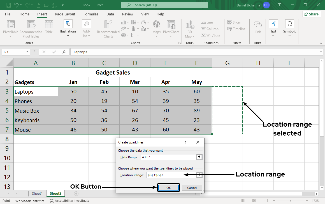
Task: Open the Text group icon
Action: pos(273,24)
